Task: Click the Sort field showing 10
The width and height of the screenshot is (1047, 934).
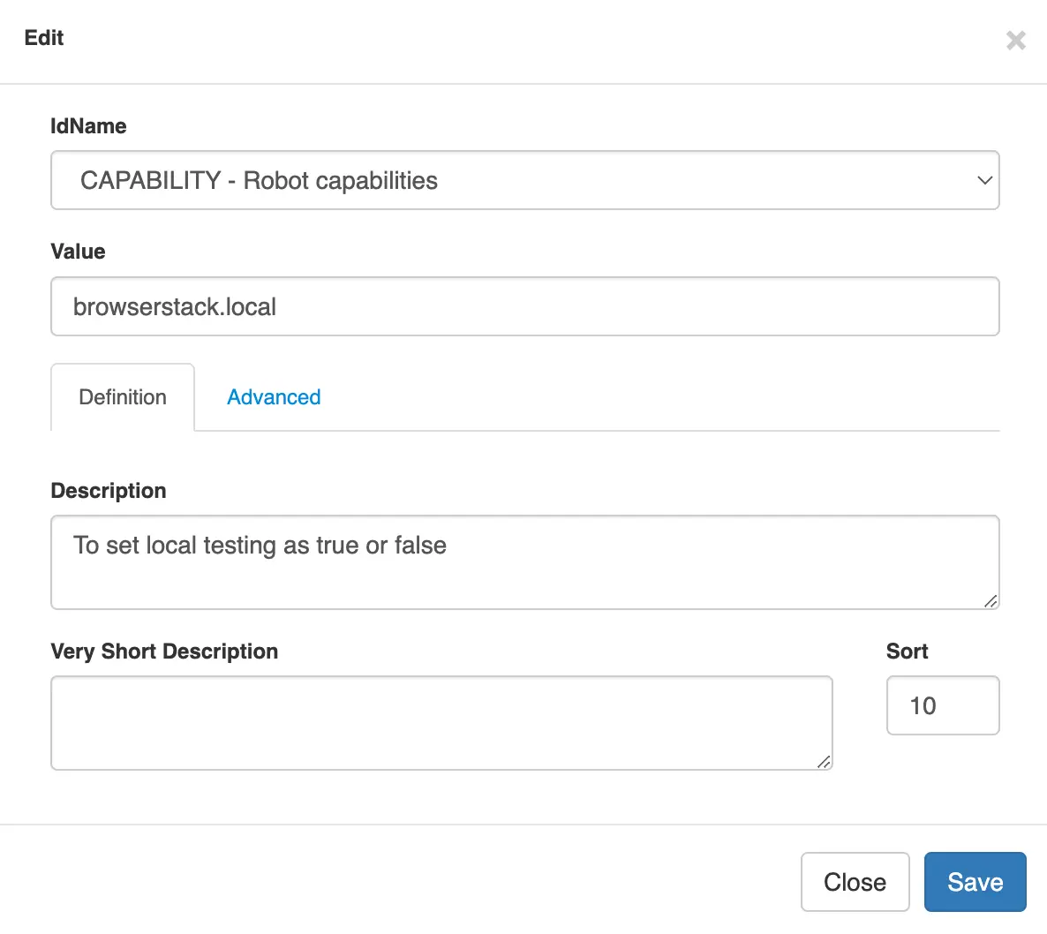Action: pyautogui.click(x=942, y=705)
